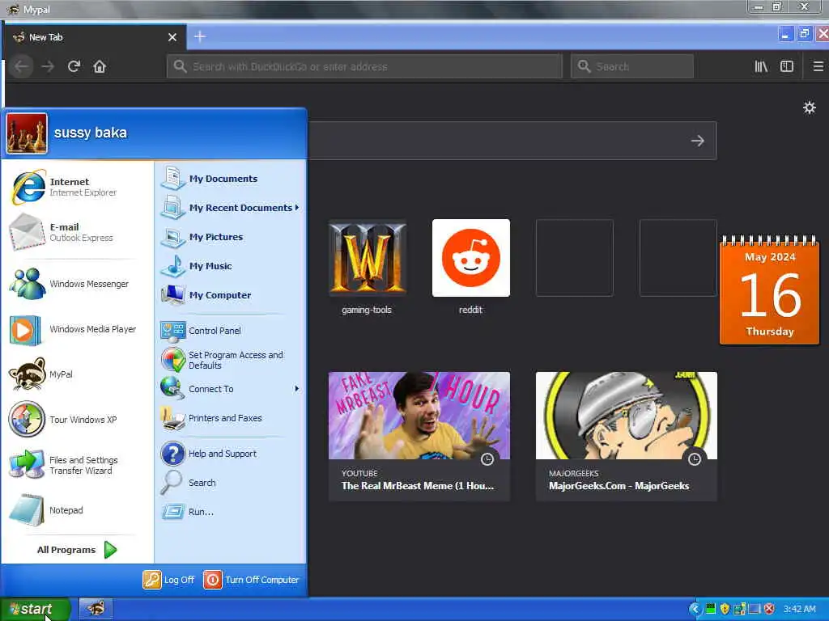Click the Log Off button
Screen dimensions: 829x621
pos(168,579)
